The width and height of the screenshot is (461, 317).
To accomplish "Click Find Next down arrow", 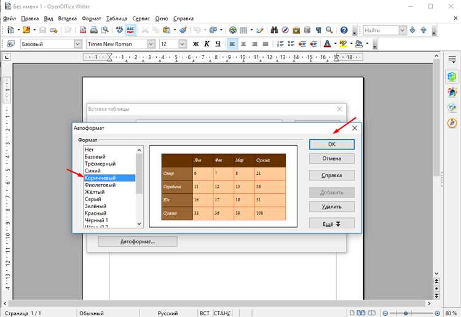I will 412,30.
